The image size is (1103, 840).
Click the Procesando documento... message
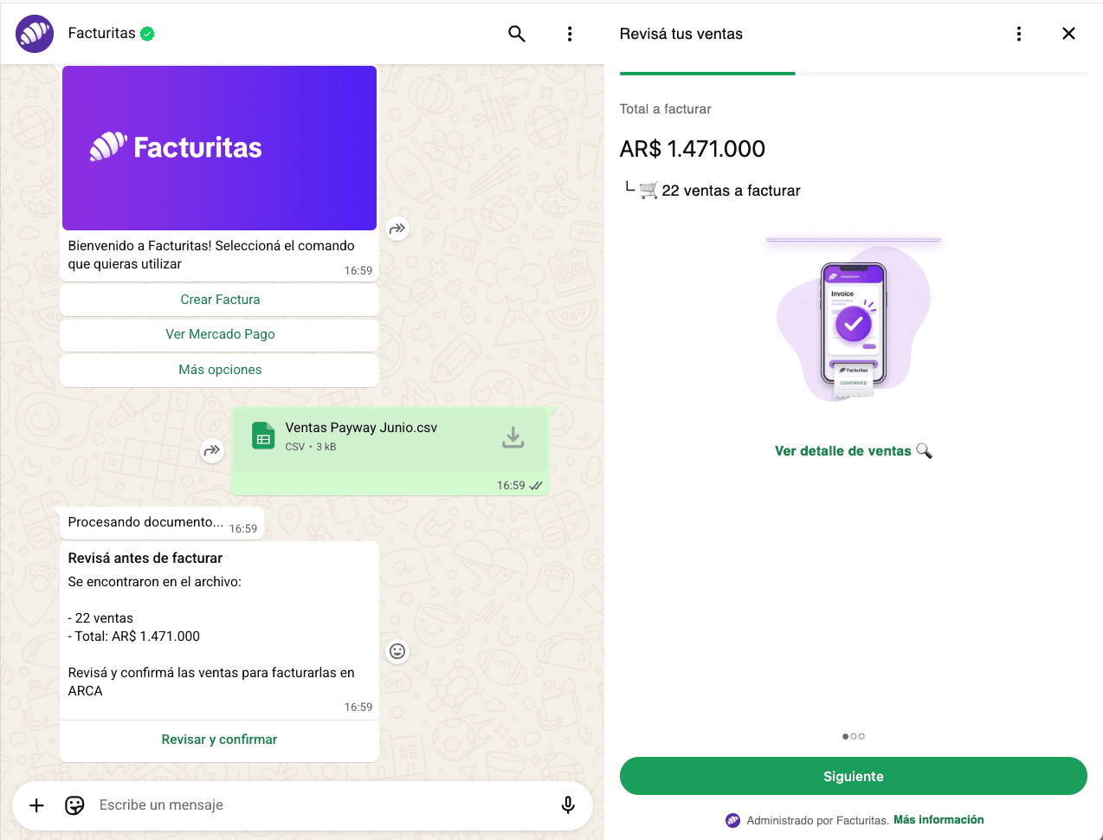coord(145,522)
